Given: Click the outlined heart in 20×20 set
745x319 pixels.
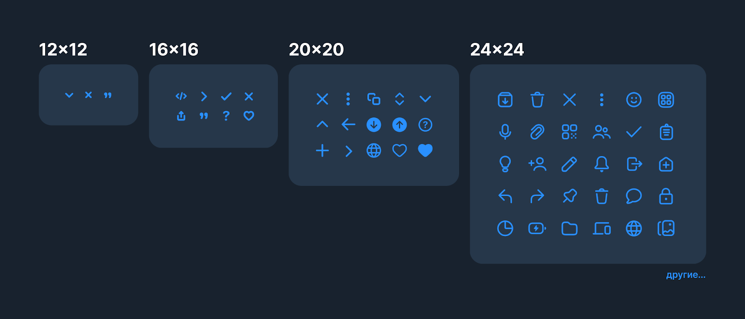Looking at the screenshot, I should [x=400, y=150].
